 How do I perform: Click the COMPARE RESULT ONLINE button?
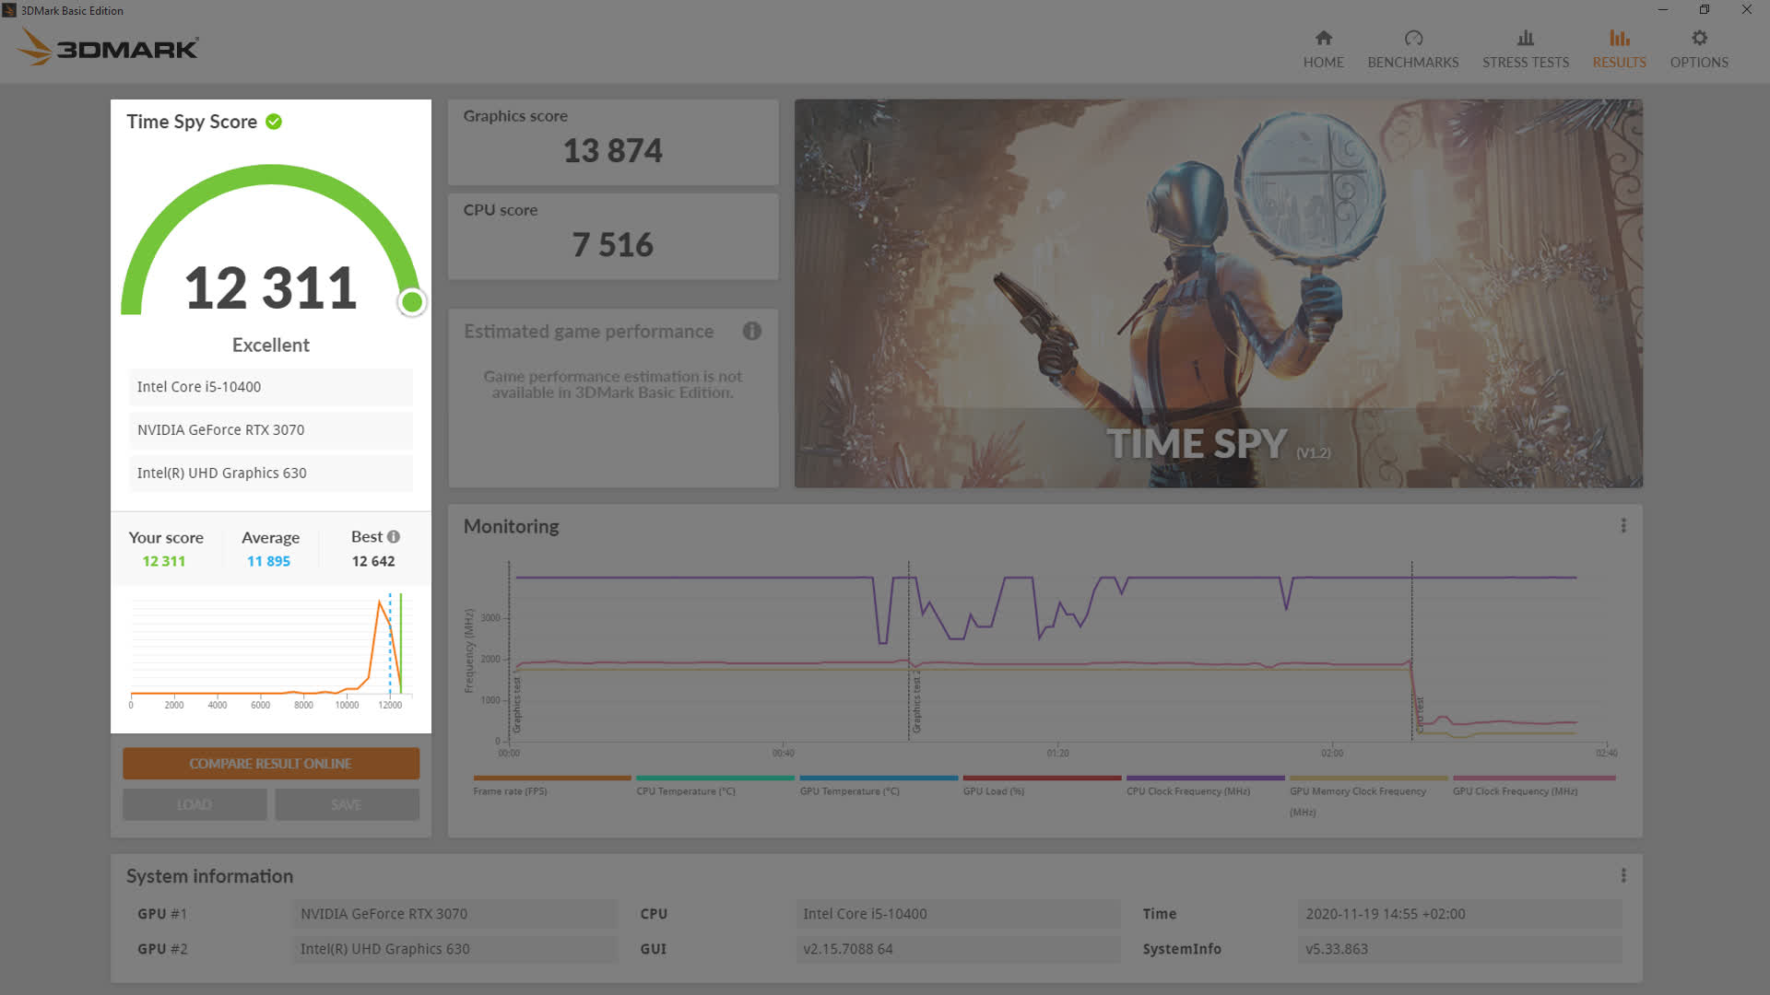[x=270, y=763]
